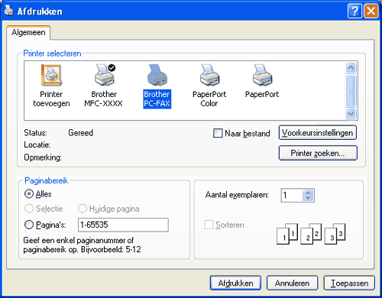The image size is (382, 298).
Task: Select the PaperPort Color printer icon
Action: coord(210,76)
